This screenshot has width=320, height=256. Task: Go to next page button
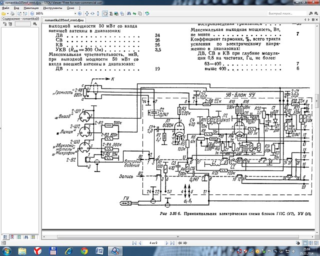click(x=166, y=243)
